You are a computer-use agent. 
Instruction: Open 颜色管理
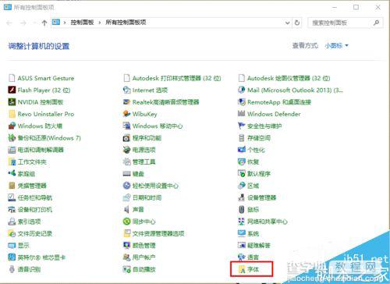coord(139,245)
